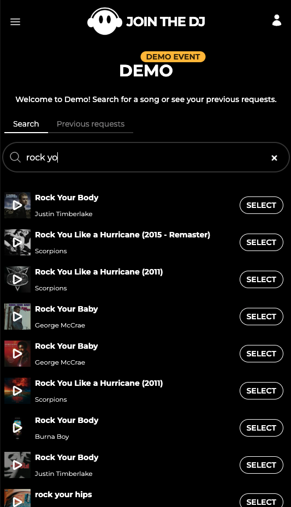
Task: Open album thumbnail of first Rock You Like a Hurricane (2011)
Action: pos(17,279)
